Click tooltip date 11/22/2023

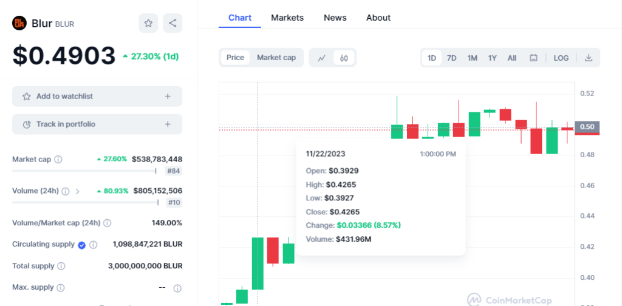326,154
